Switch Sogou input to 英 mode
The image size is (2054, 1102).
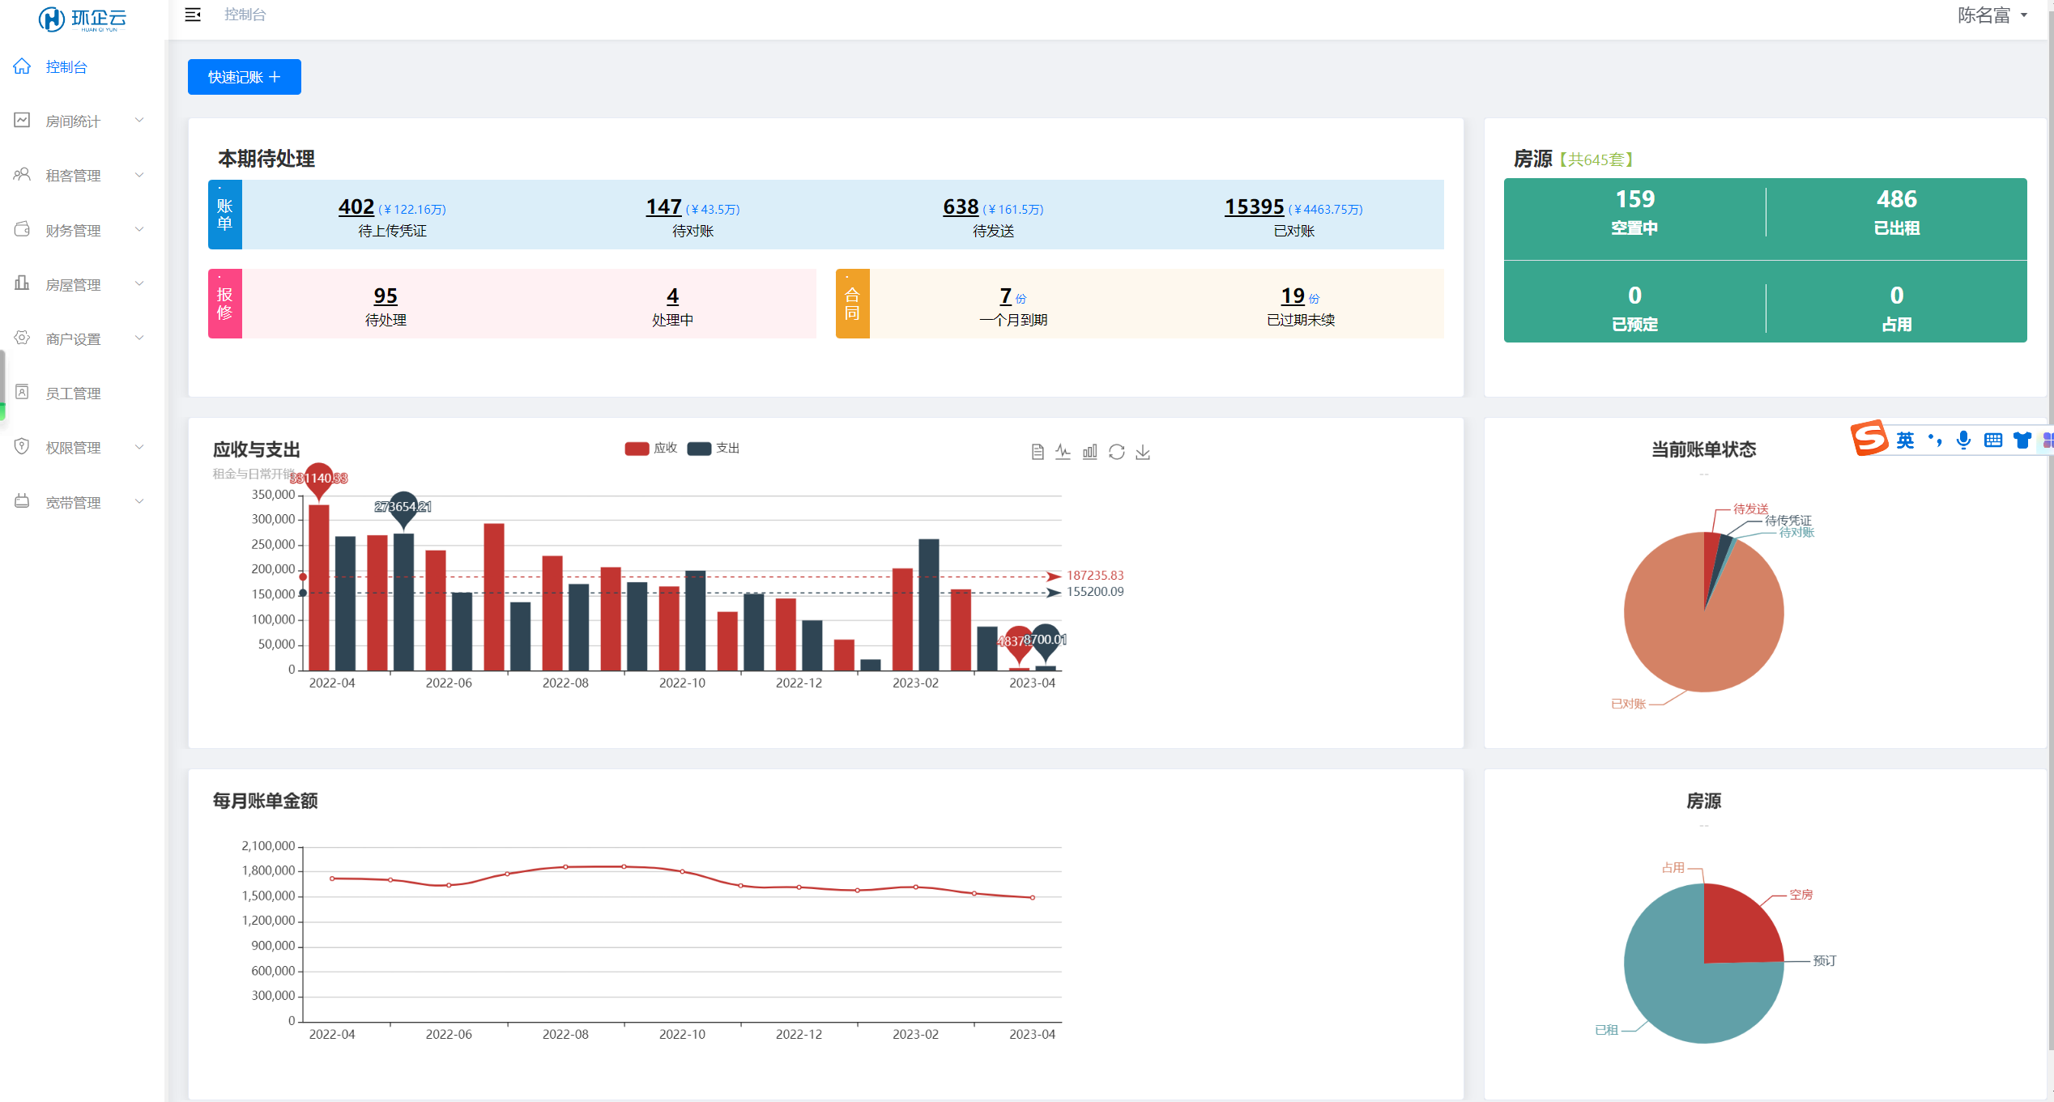coord(1905,440)
